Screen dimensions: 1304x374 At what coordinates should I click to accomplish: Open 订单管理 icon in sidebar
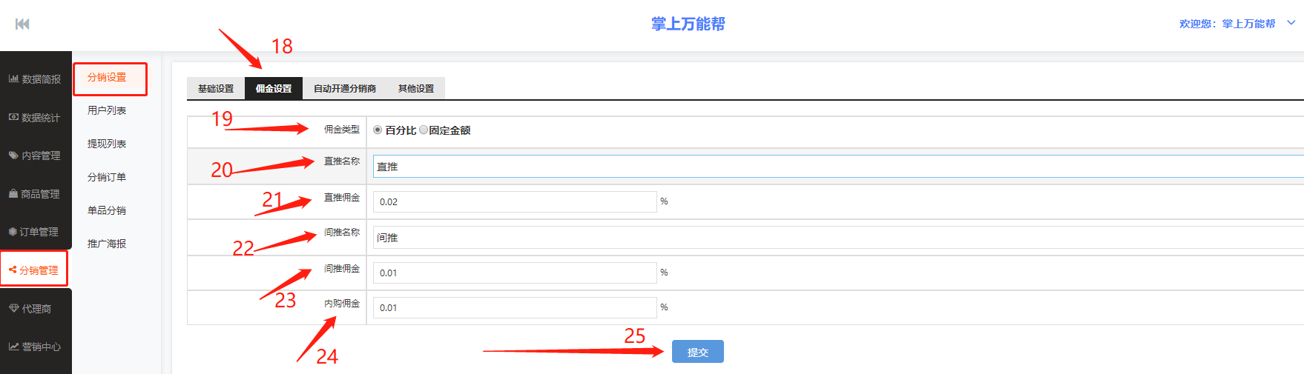coord(13,232)
